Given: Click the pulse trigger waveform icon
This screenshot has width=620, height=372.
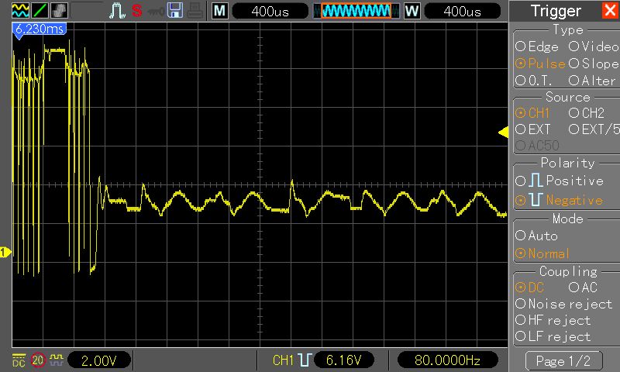Looking at the screenshot, I should coord(117,11).
